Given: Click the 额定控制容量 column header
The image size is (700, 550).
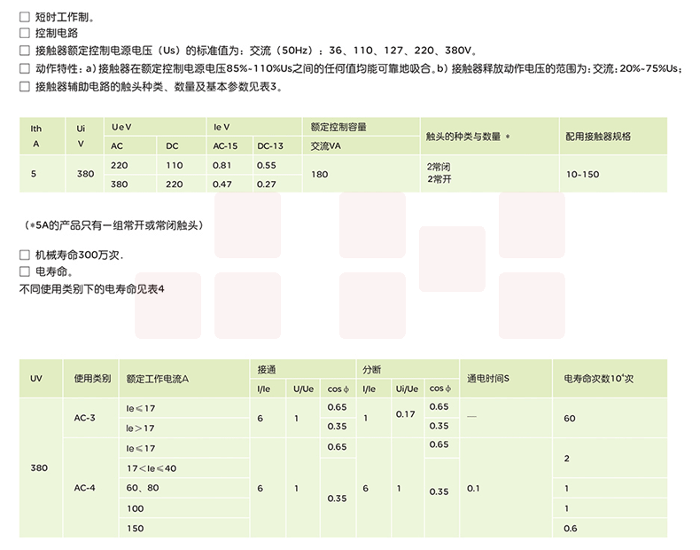Looking at the screenshot, I should 338,128.
